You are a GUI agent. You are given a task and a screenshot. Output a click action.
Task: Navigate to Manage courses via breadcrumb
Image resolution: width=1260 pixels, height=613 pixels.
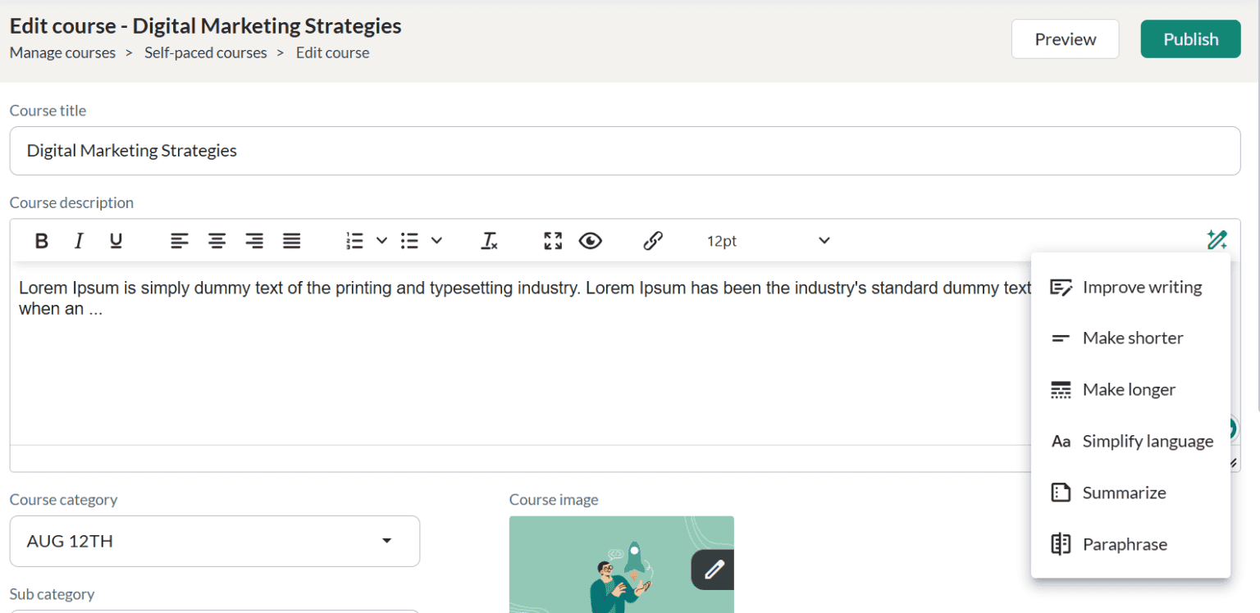(x=62, y=52)
